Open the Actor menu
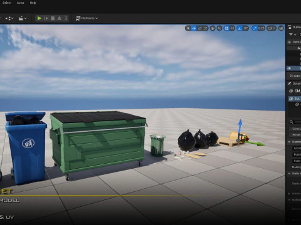This screenshot has height=225, width=301. 21,2
